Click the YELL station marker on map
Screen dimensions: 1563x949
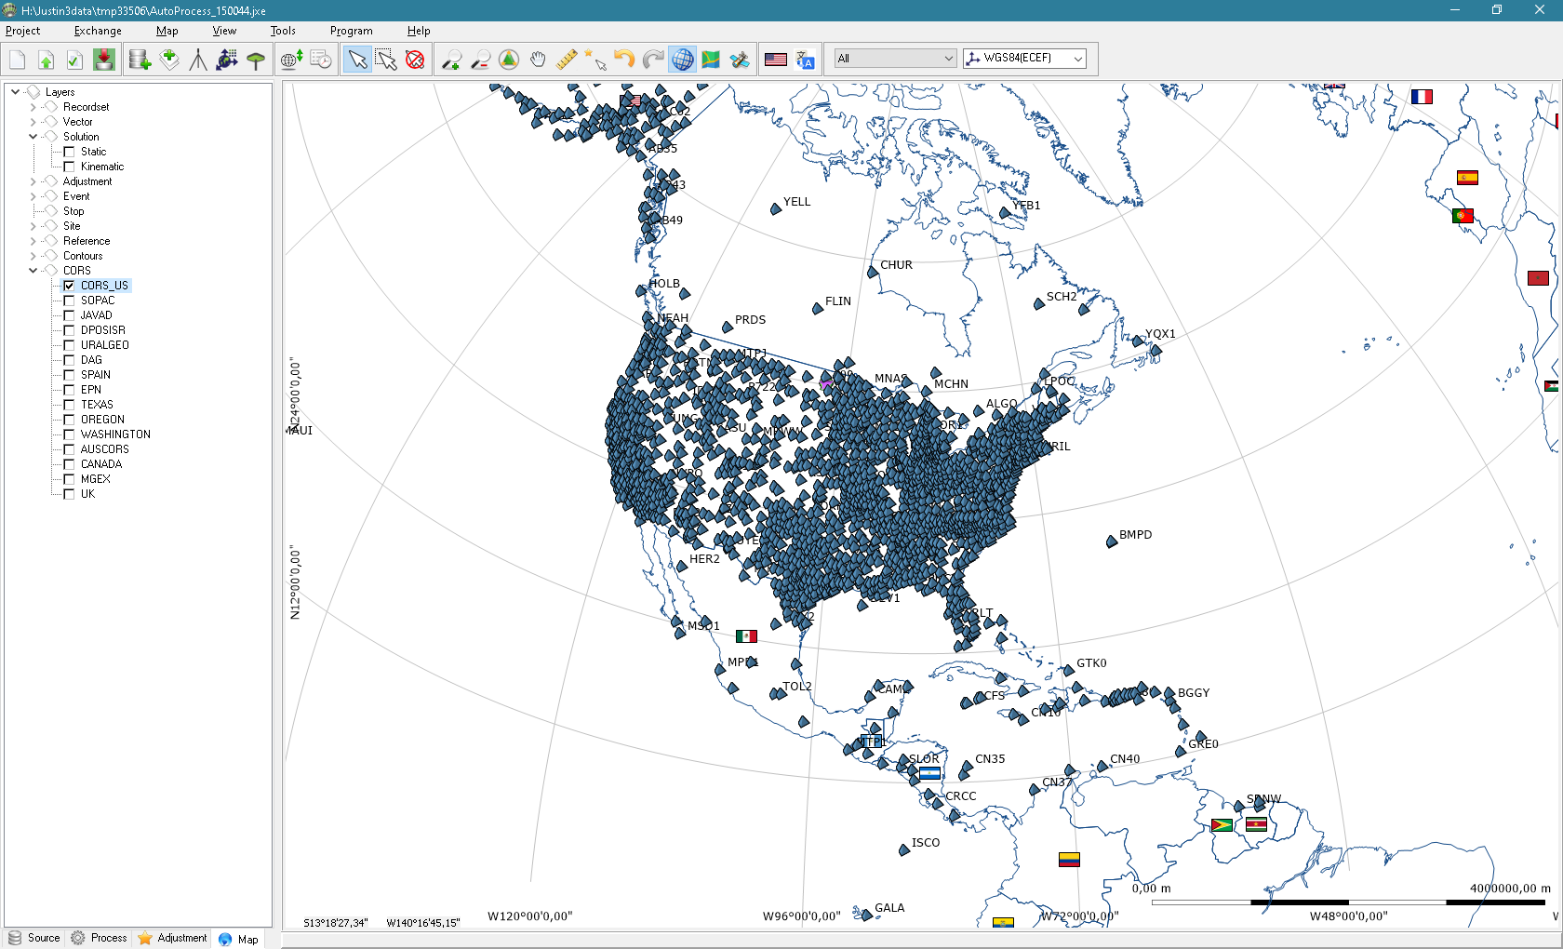pyautogui.click(x=776, y=208)
